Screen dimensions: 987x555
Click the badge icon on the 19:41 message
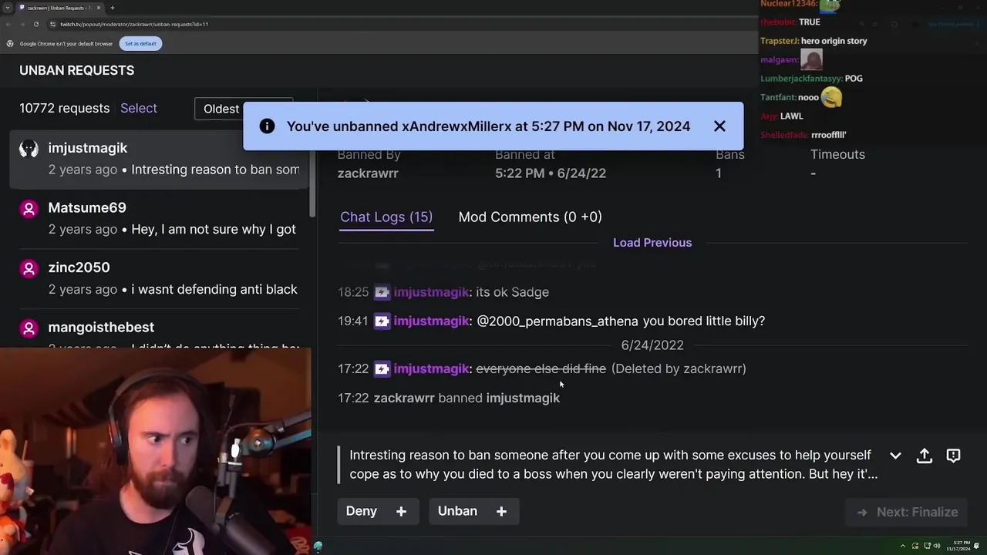tap(382, 321)
